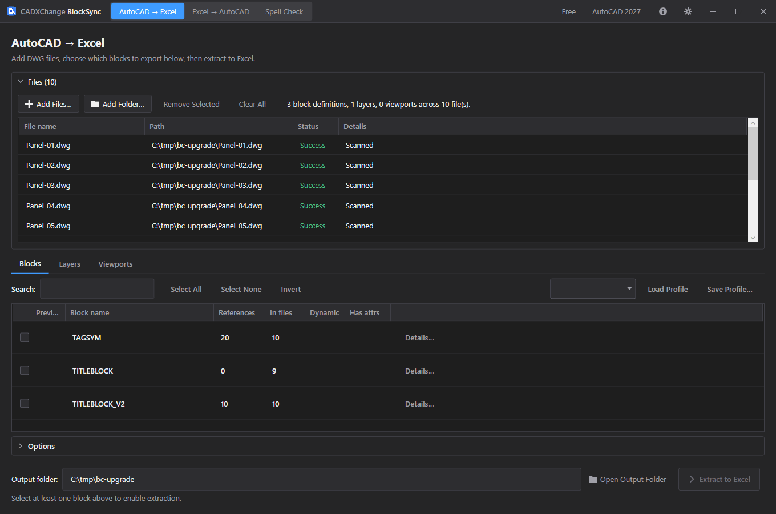
Task: Open the info icon in title bar
Action: [663, 11]
